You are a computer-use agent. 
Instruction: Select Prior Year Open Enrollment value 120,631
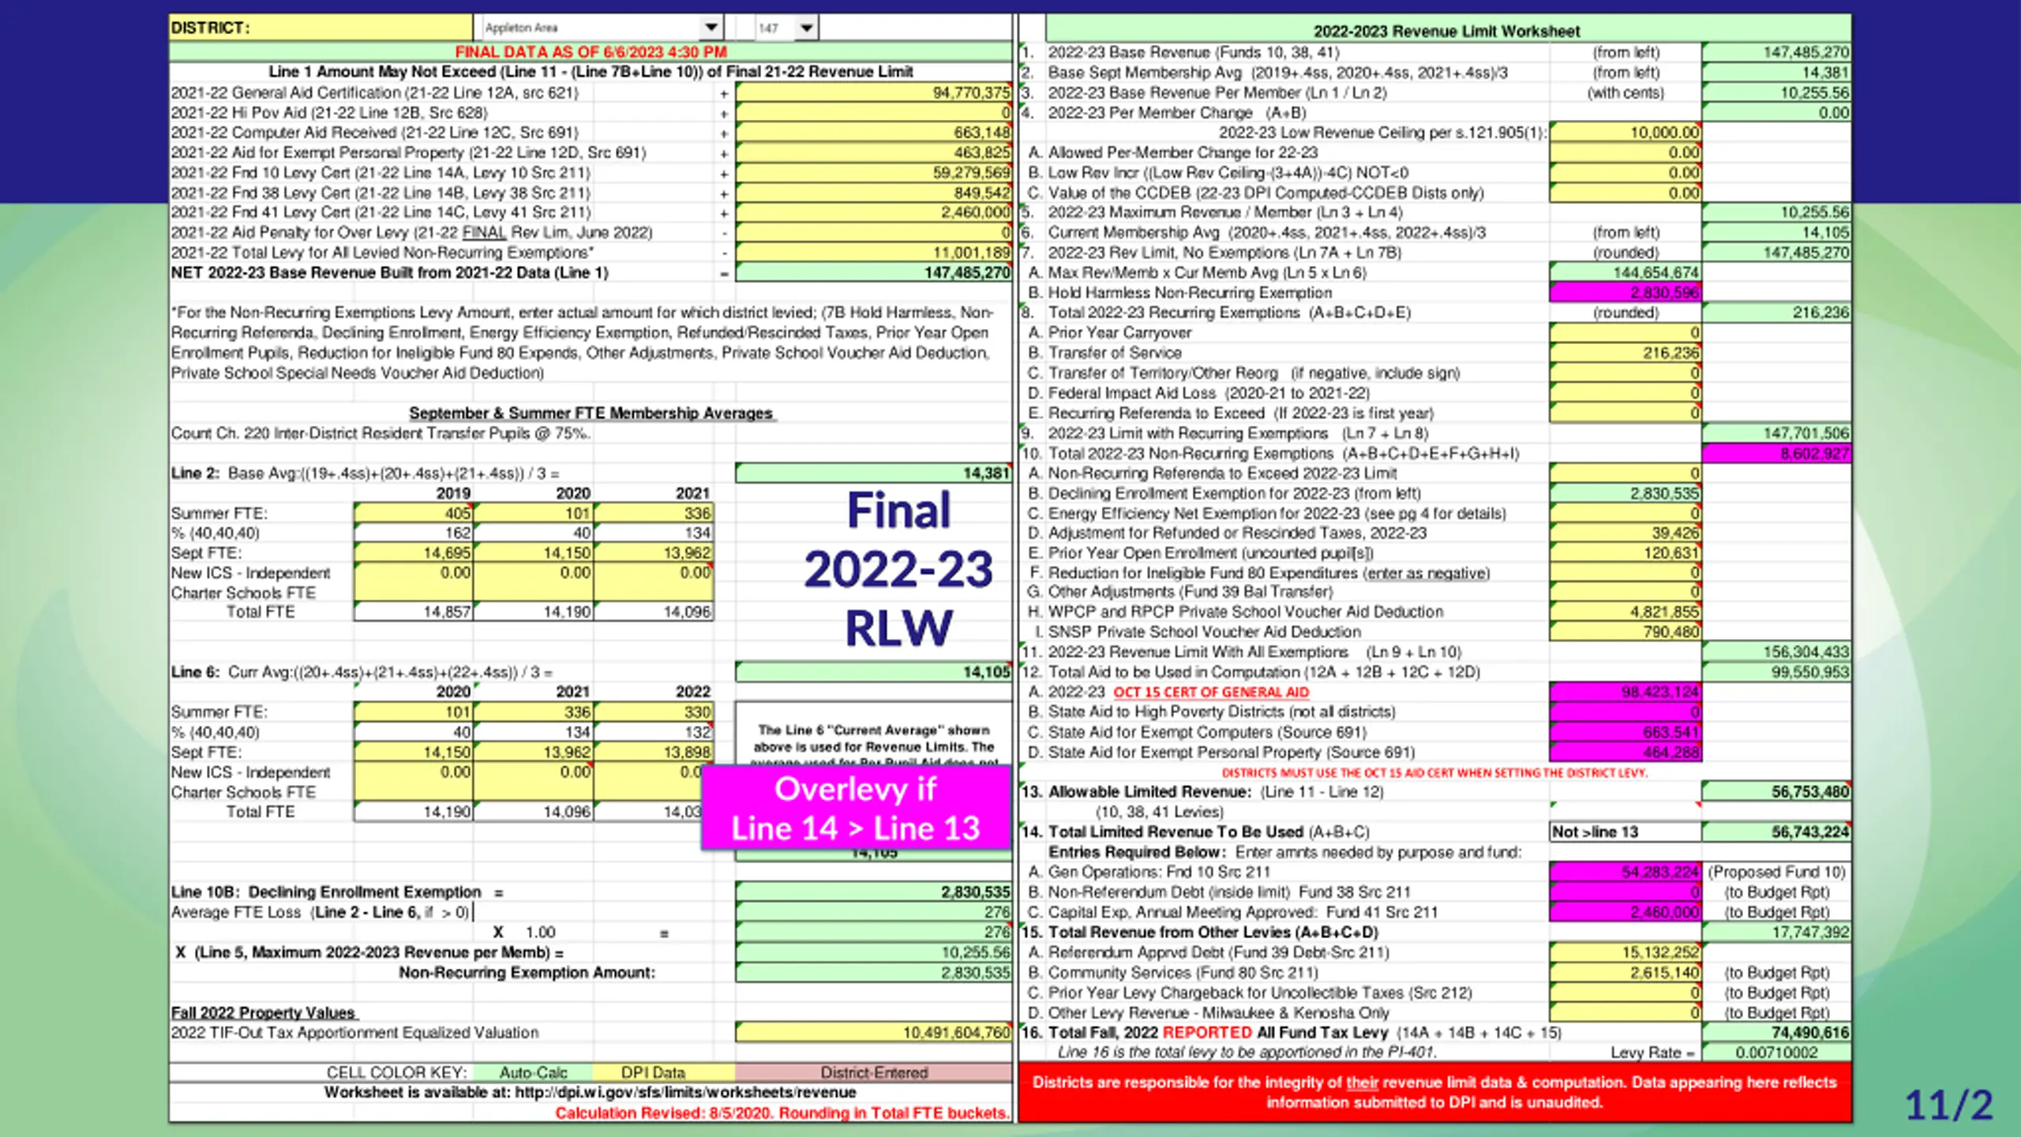1625,553
